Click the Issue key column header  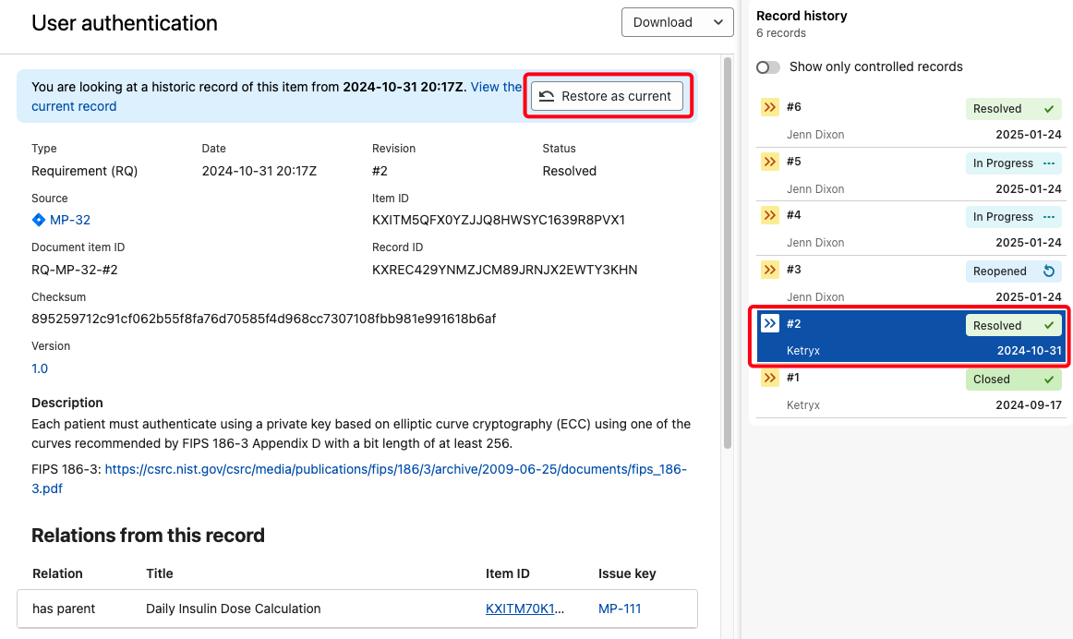pyautogui.click(x=627, y=573)
